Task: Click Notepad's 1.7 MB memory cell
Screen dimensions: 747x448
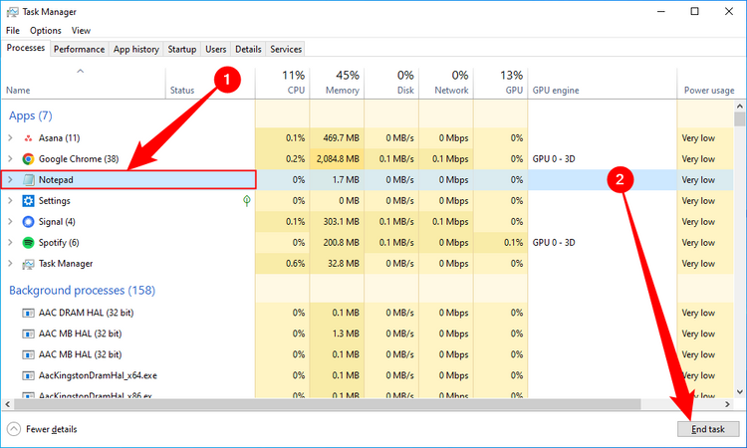Action: click(x=337, y=180)
